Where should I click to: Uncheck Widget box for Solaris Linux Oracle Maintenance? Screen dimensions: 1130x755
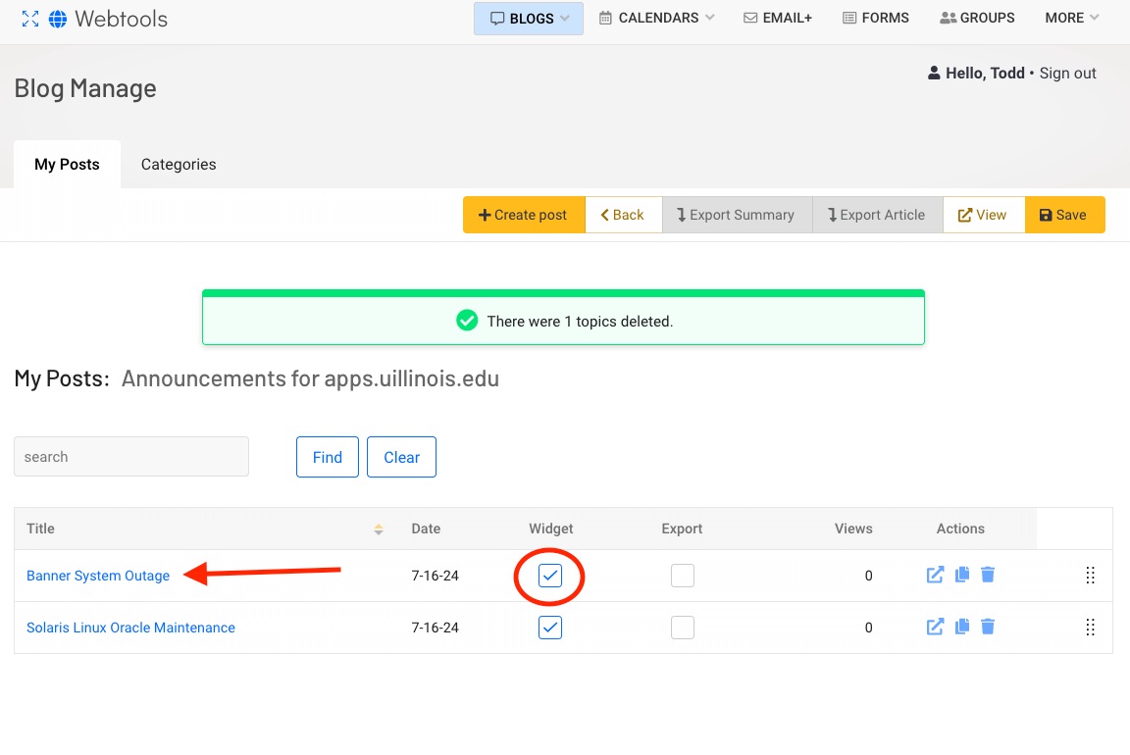point(550,627)
